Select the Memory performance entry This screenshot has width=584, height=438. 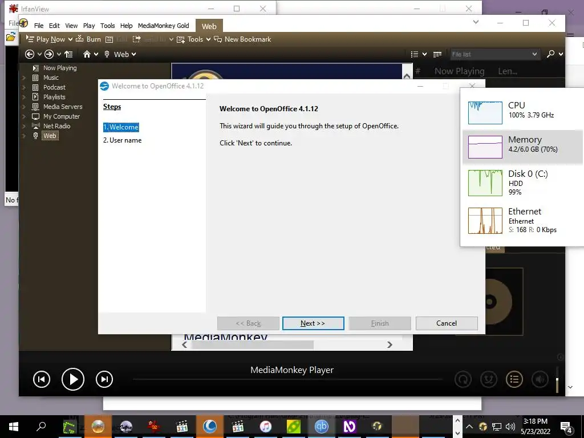pos(523,147)
